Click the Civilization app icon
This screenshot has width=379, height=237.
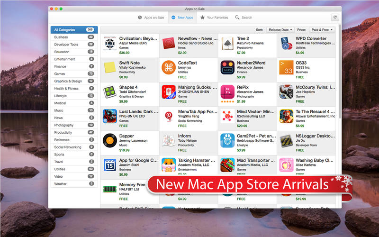pyautogui.click(x=110, y=44)
